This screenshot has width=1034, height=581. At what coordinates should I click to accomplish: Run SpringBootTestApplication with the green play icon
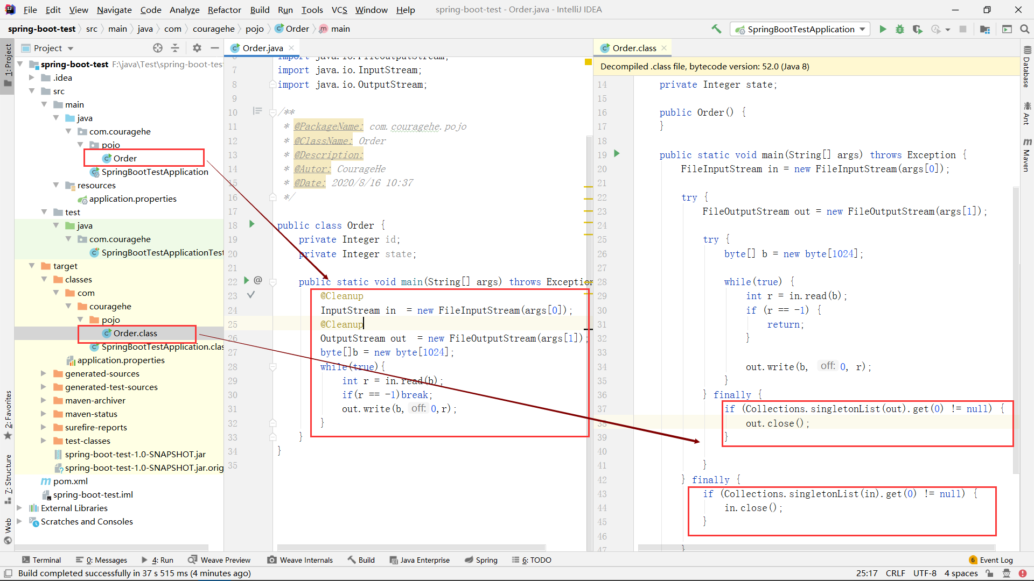[x=883, y=29]
